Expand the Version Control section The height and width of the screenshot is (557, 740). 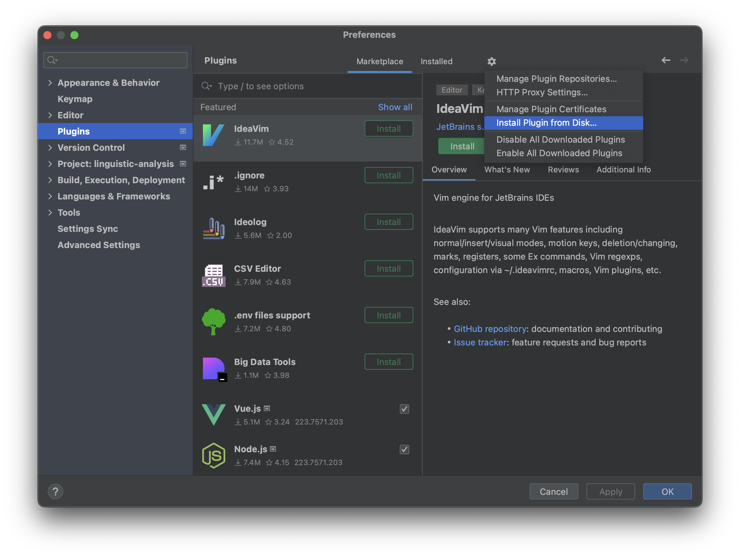coord(50,147)
